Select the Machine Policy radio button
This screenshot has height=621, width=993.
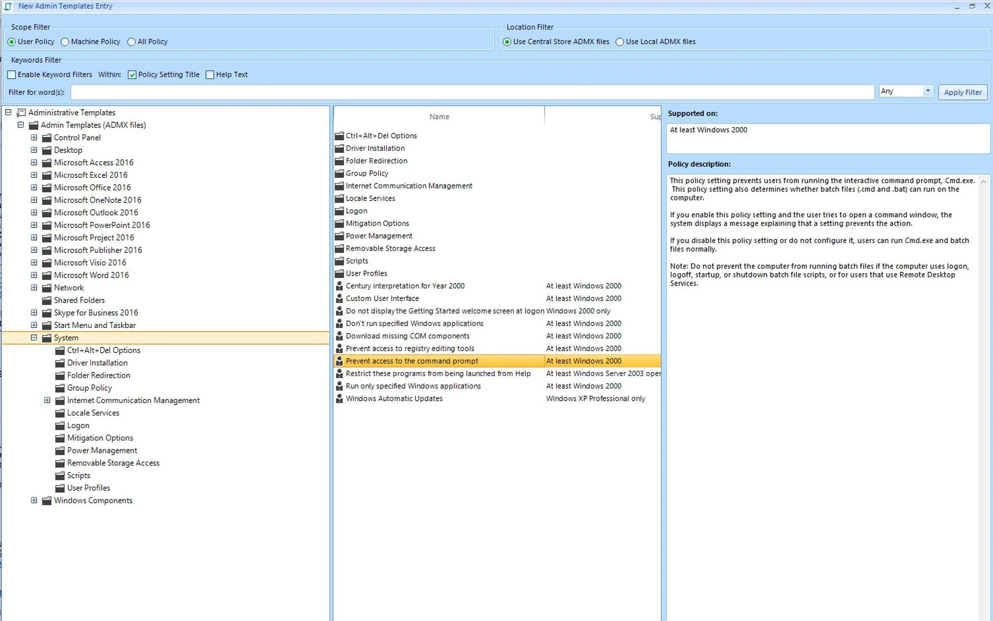tap(65, 42)
